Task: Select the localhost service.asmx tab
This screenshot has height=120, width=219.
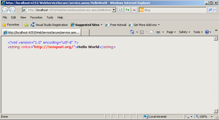Action: (x=41, y=33)
